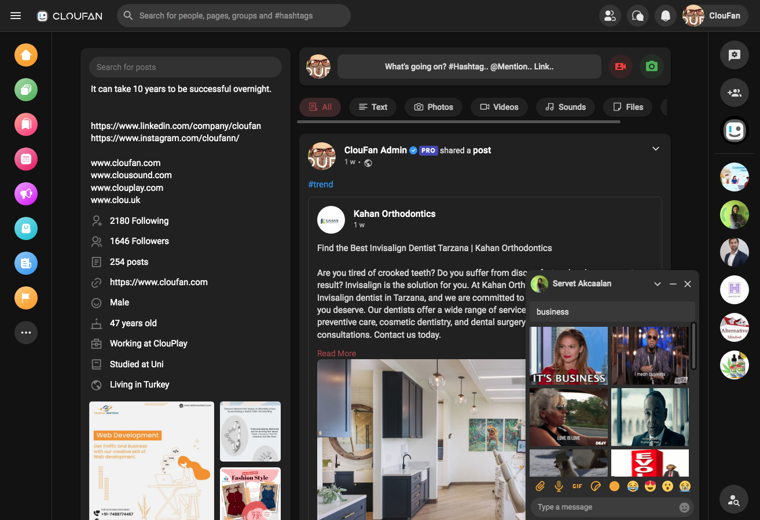
Task: Click the ClouFan logo in the header
Action: 69,16
